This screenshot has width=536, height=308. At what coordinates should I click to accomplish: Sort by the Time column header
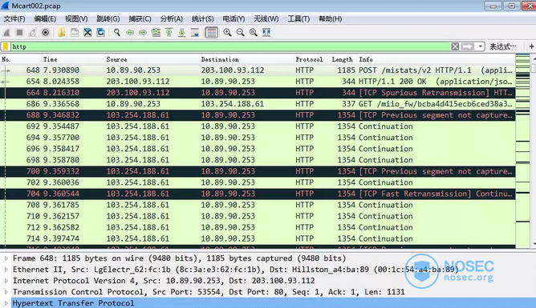[73, 59]
